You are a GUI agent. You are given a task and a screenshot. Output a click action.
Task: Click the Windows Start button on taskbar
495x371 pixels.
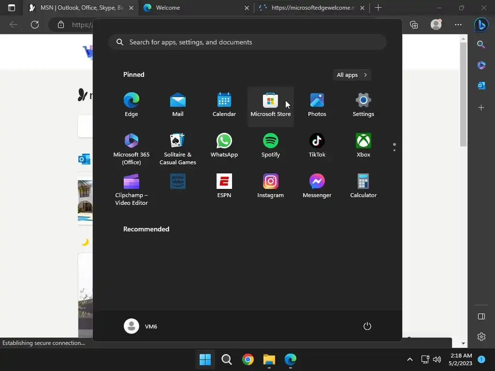point(205,359)
